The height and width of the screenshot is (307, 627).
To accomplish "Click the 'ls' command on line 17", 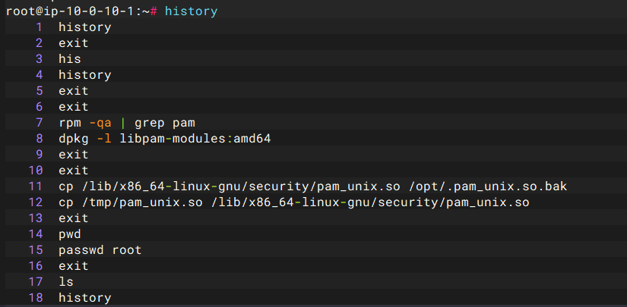I will tap(66, 282).
